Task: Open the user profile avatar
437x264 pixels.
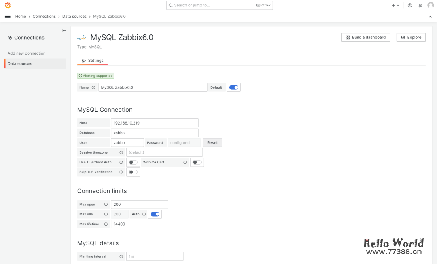Action: click(x=430, y=5)
